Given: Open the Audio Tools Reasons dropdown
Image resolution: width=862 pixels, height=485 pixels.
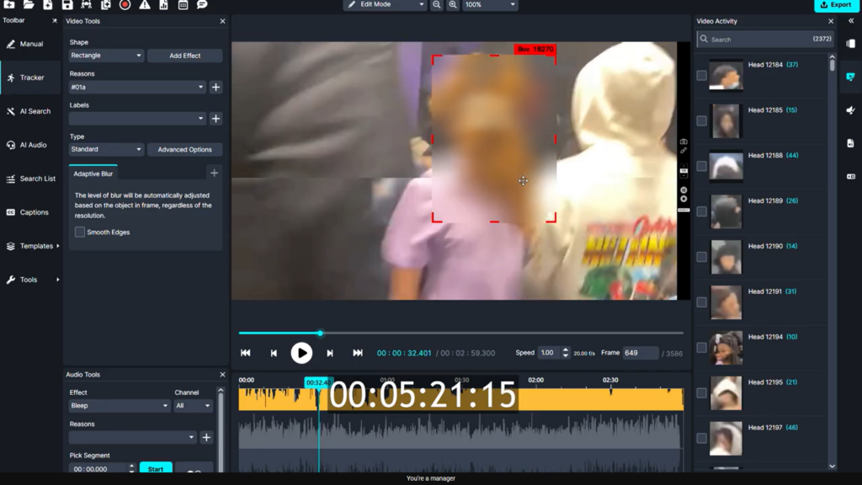Looking at the screenshot, I should tap(132, 437).
